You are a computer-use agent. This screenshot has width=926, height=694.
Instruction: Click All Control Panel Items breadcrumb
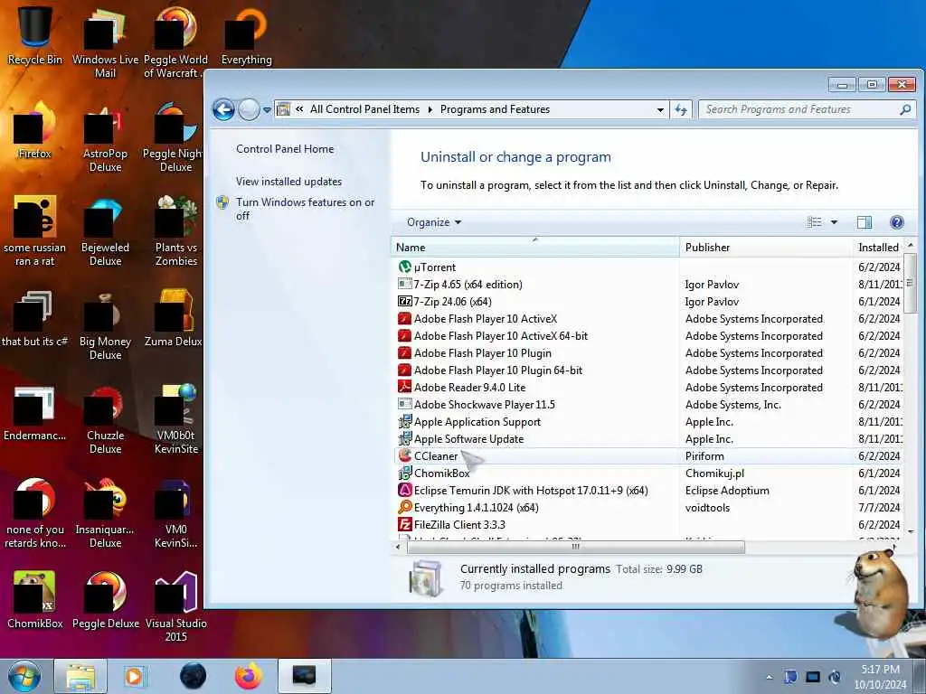pos(365,109)
